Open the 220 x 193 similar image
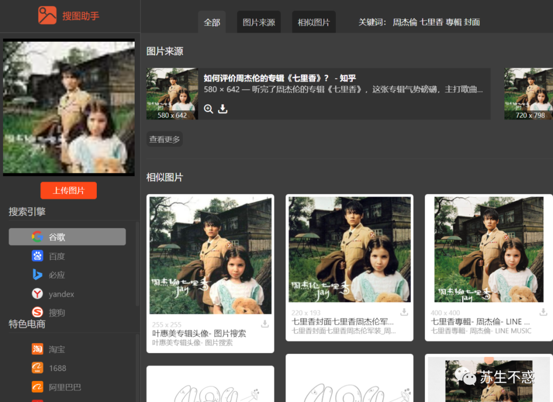Image resolution: width=553 pixels, height=402 pixels. point(350,250)
